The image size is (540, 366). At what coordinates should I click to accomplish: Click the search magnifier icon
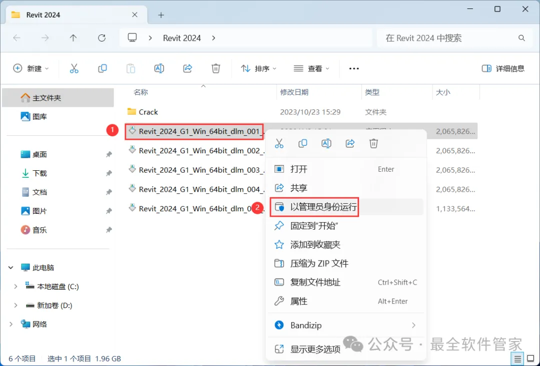521,38
